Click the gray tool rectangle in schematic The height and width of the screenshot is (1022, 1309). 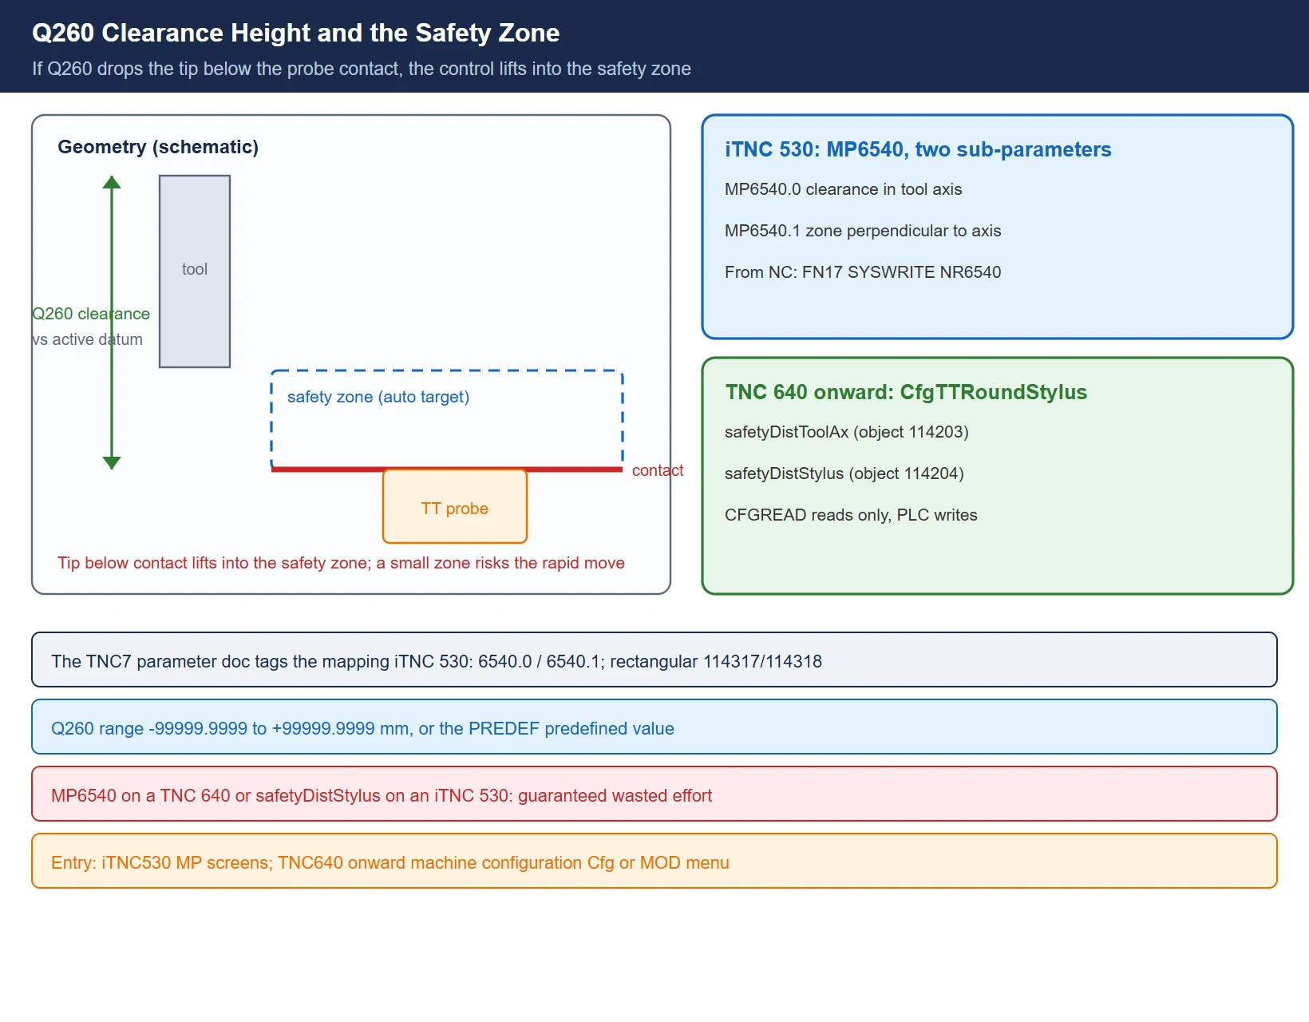[x=195, y=271]
